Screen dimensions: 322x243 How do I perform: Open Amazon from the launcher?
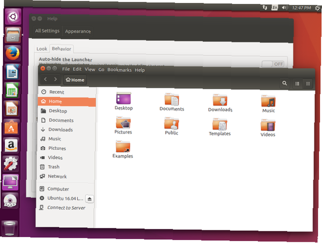11,145
